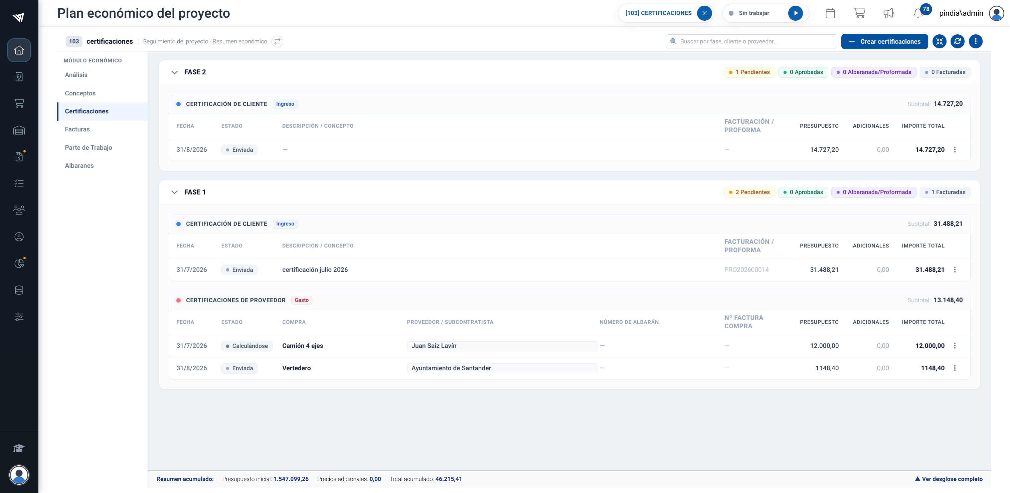Select Análisis in Módulo Económico menu
Screen dimensions: 1010x493
pyautogui.click(x=76, y=75)
